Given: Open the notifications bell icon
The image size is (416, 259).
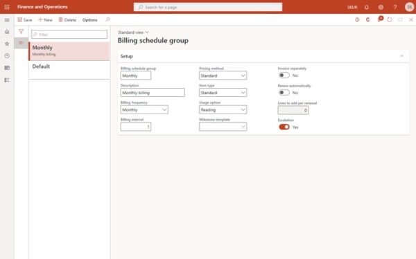Looking at the screenshot, I should pos(366,7).
